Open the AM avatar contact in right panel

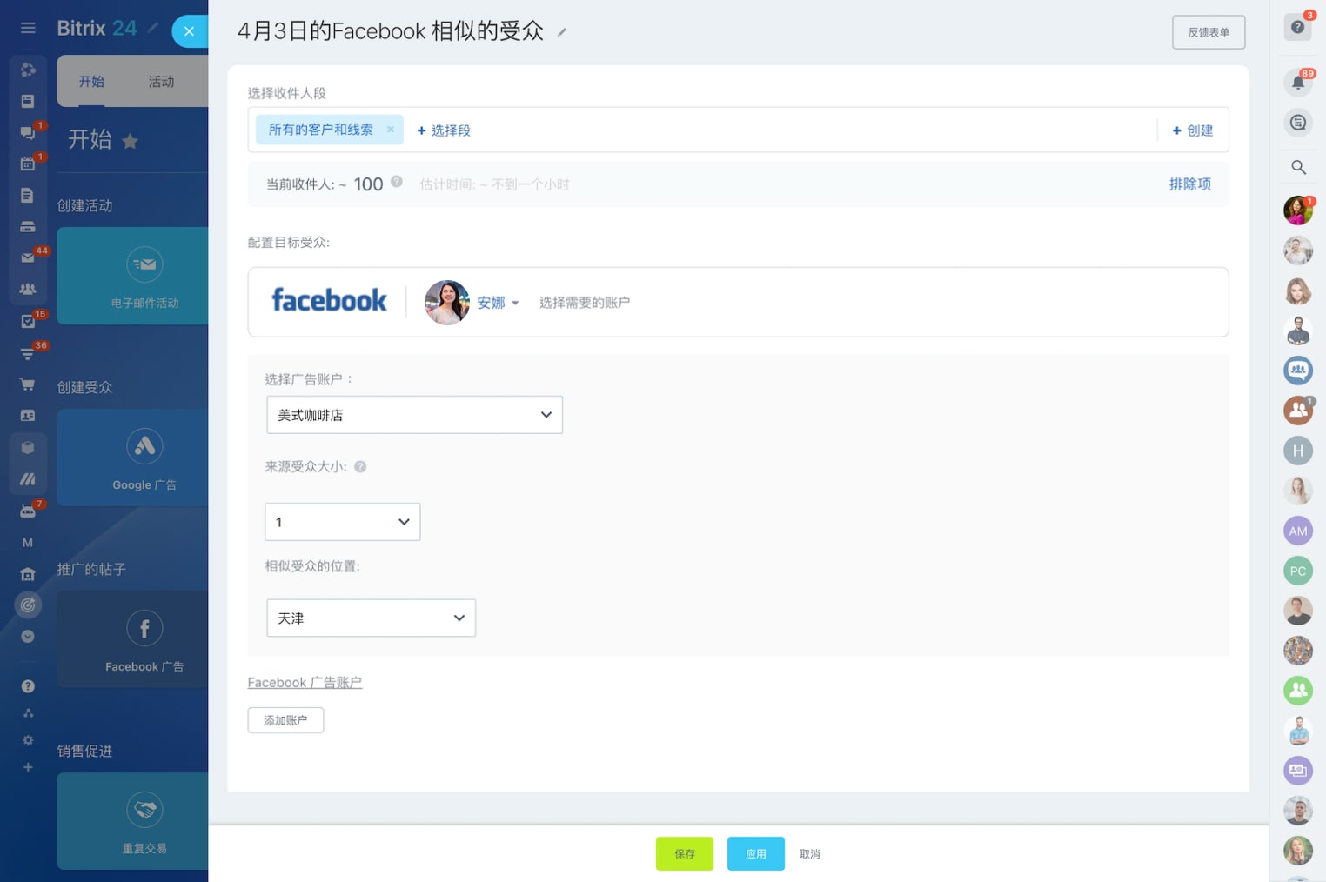pos(1298,531)
